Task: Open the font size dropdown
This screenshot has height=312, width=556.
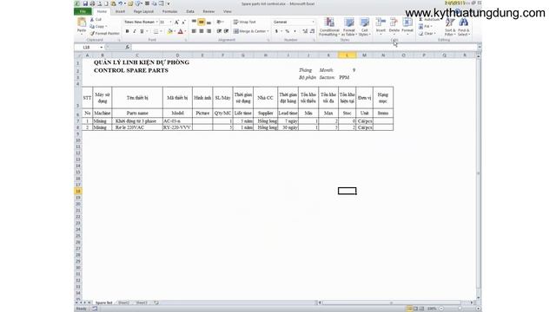Action: [x=170, y=22]
